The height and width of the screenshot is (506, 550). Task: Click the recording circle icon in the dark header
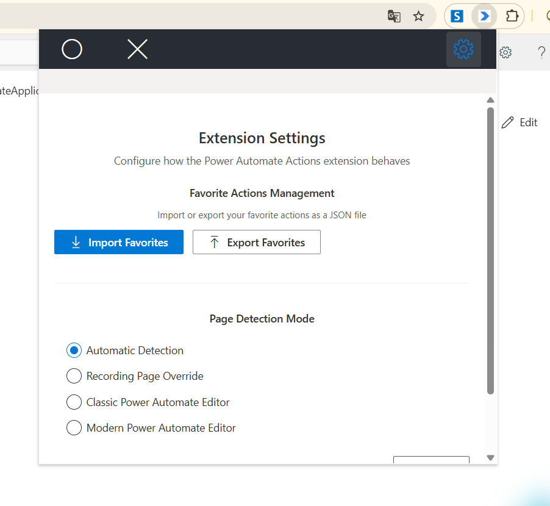click(71, 49)
